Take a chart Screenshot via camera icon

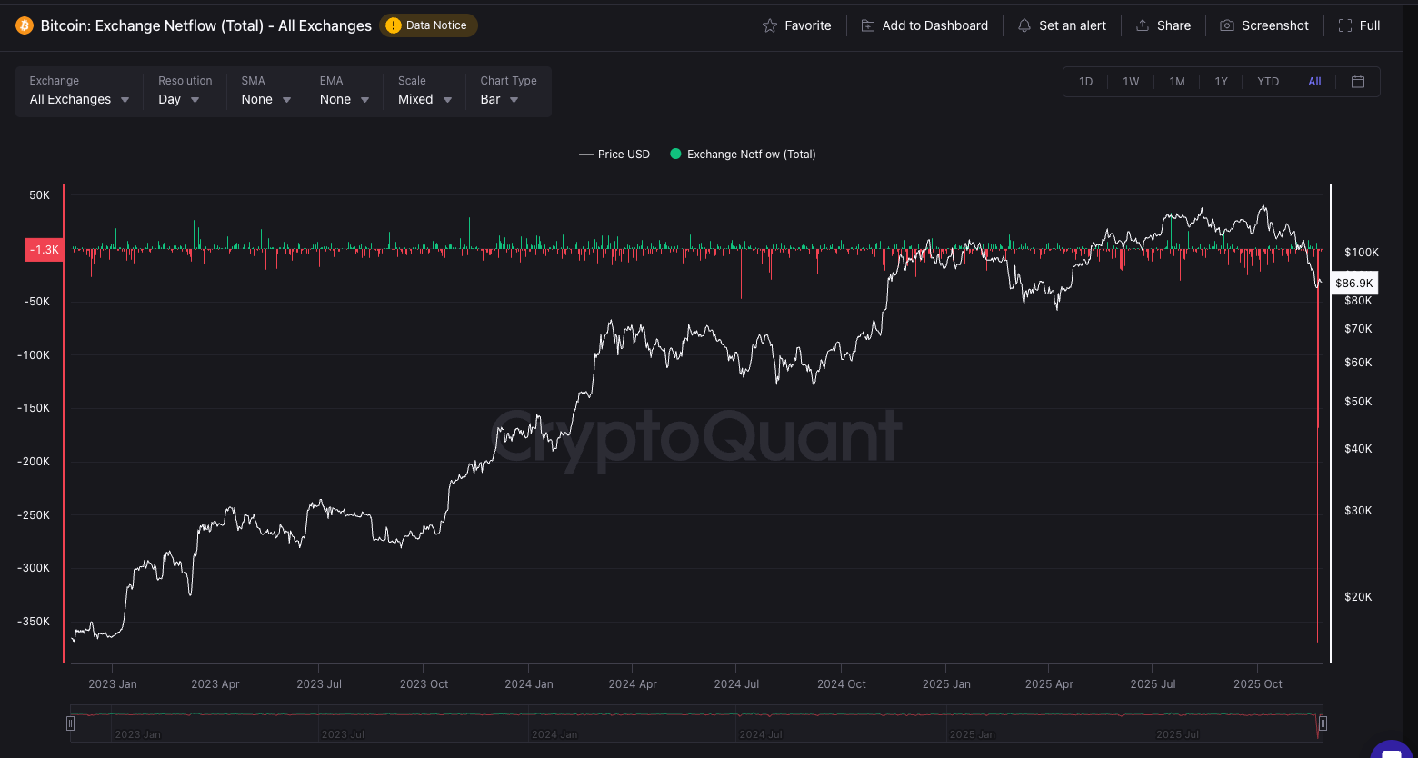(1227, 25)
